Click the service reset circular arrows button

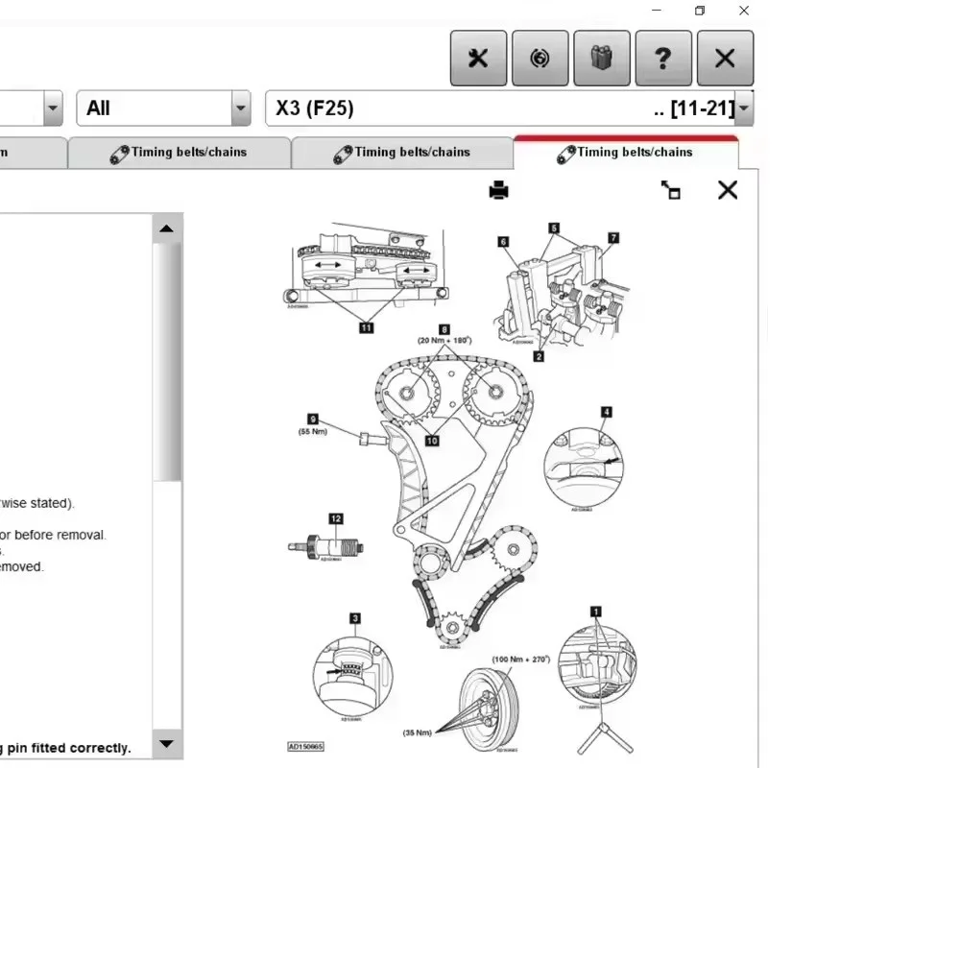click(540, 59)
